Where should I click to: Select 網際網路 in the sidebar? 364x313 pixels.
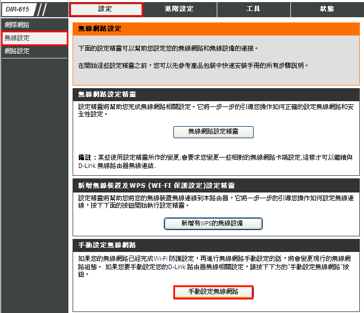[34, 25]
